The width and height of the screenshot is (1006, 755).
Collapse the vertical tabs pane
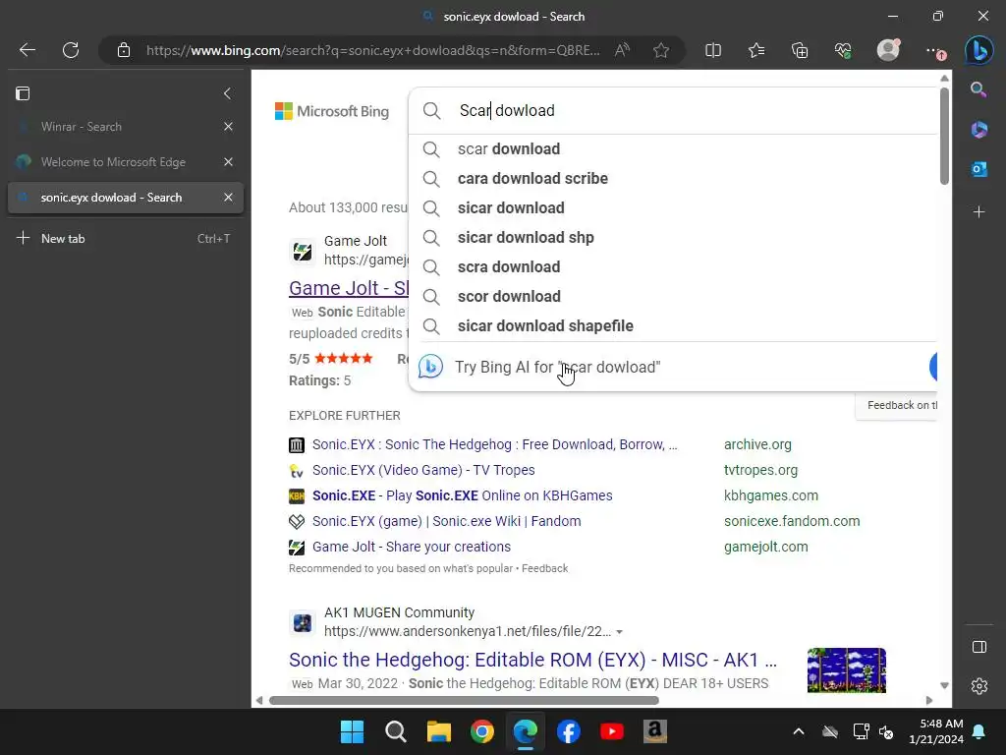[227, 93]
